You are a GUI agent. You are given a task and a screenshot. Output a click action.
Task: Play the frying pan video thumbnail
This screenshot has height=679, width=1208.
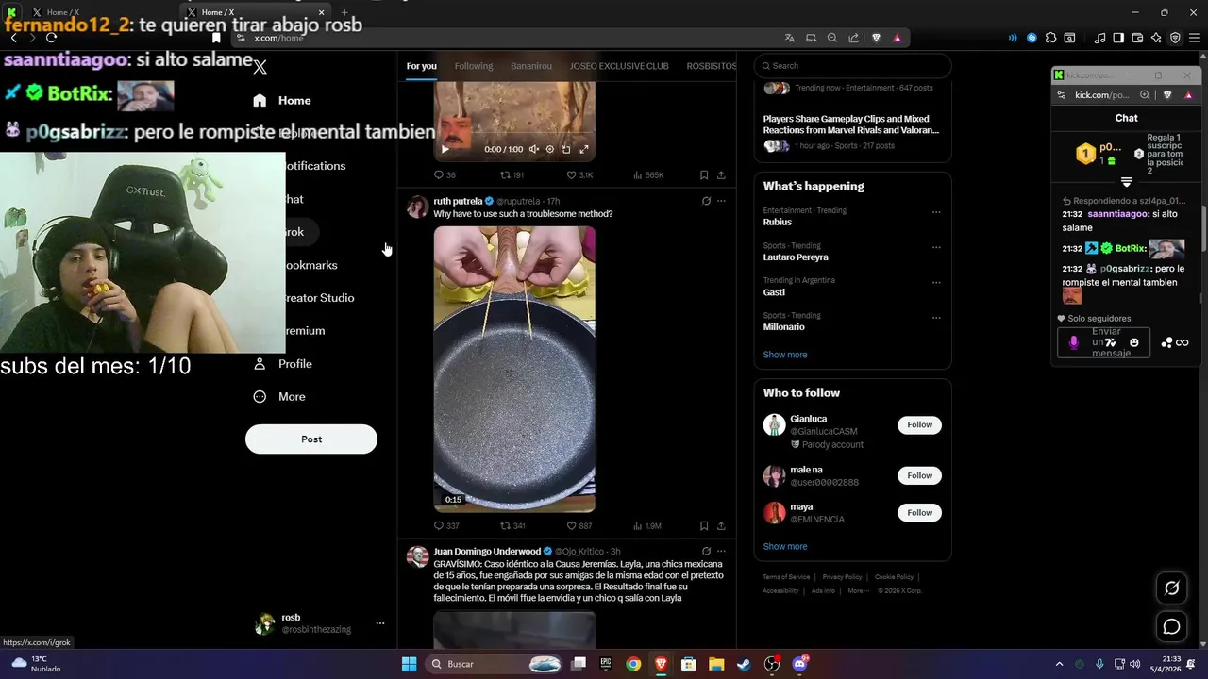point(514,369)
